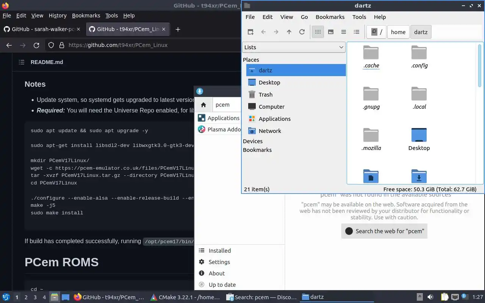Click the site padlock icon in Firefox
The width and height of the screenshot is (485, 303).
tap(62, 45)
